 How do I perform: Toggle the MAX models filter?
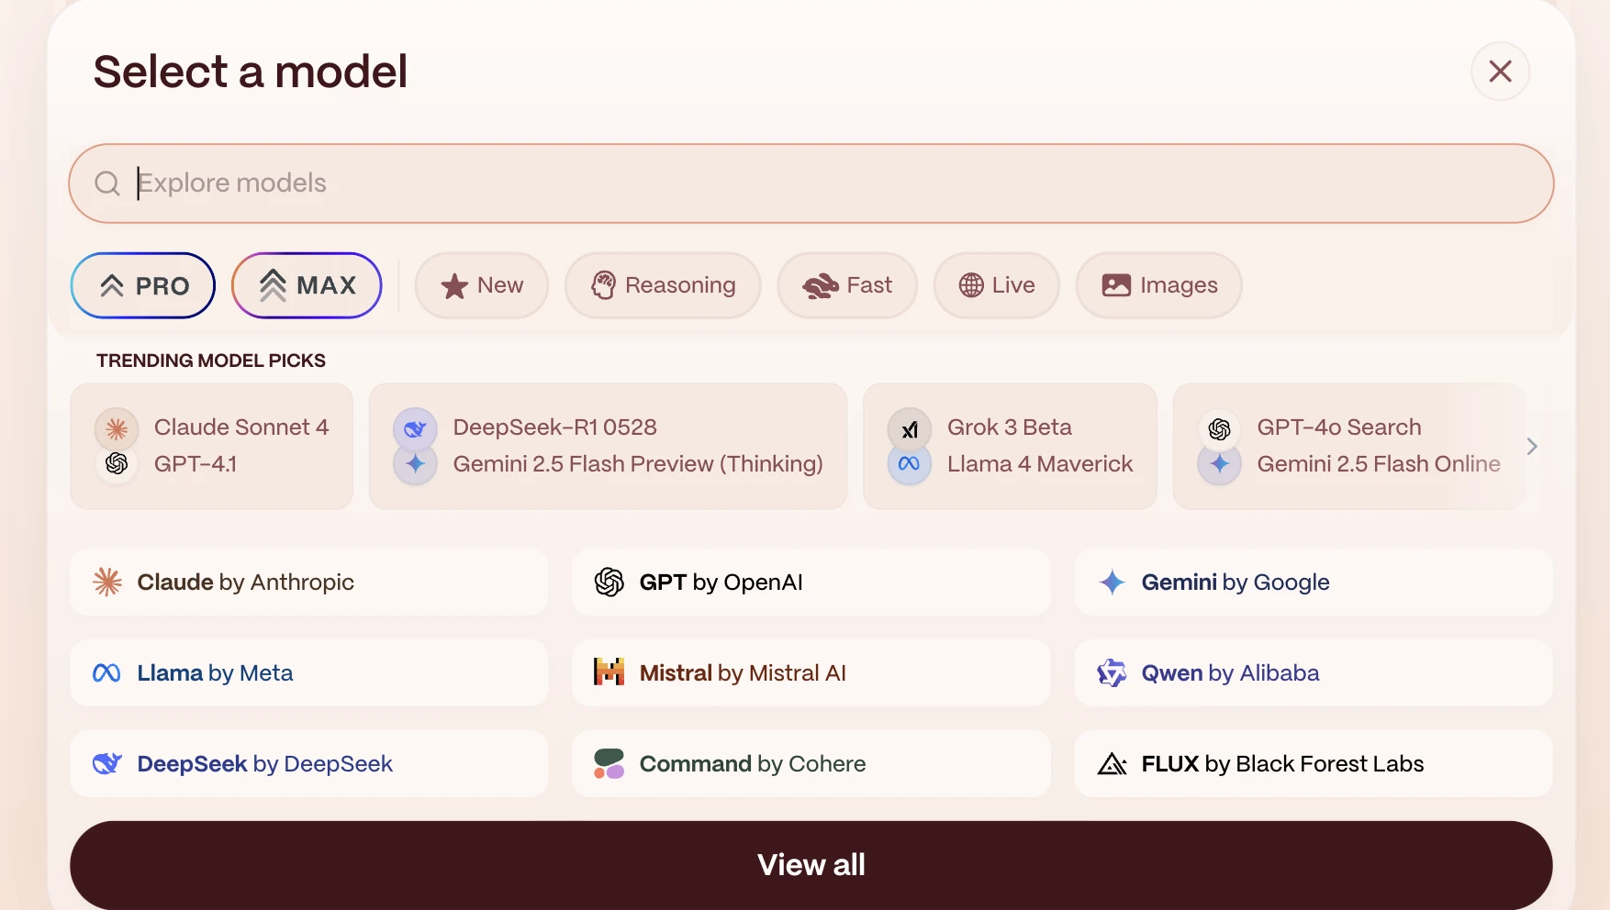tap(307, 285)
